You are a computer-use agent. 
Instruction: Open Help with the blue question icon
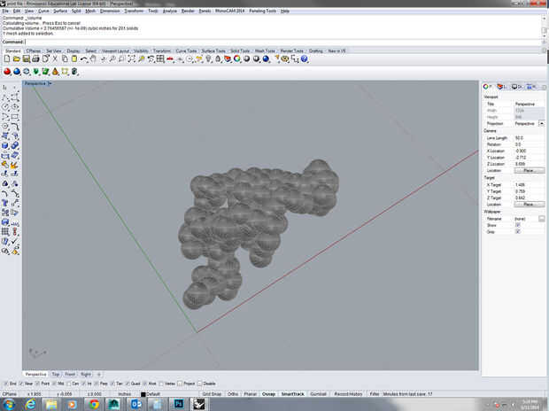coord(305,58)
